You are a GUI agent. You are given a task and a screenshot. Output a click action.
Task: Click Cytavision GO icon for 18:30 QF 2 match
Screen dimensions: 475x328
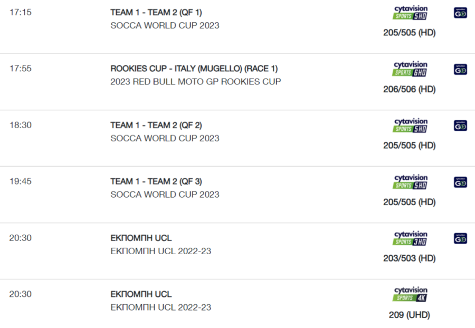pos(460,126)
